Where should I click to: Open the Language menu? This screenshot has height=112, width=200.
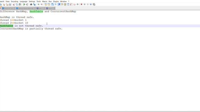pyautogui.click(x=23, y=1)
